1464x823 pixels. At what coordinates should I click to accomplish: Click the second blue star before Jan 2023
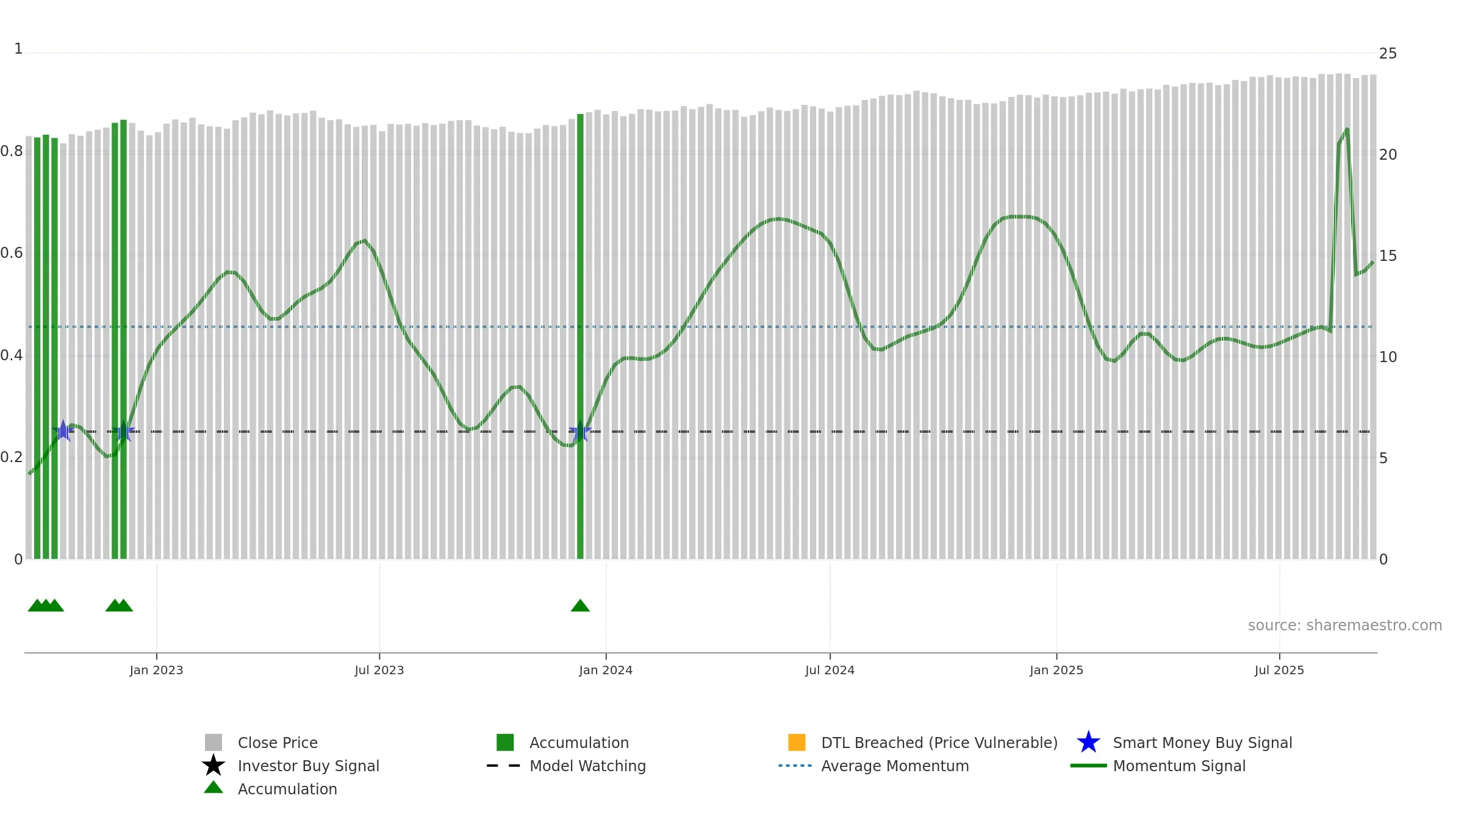[124, 431]
